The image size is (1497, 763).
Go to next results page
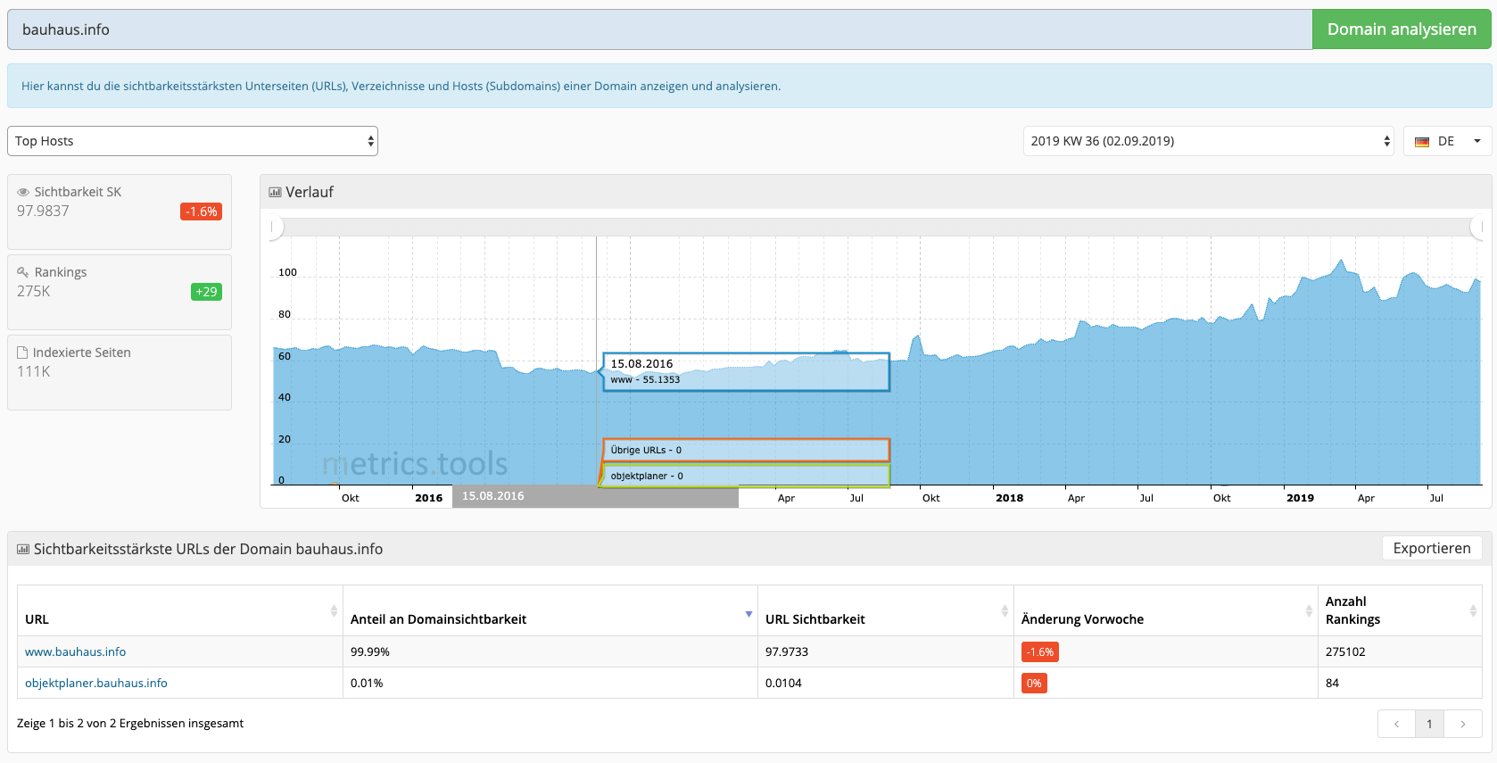(1463, 724)
